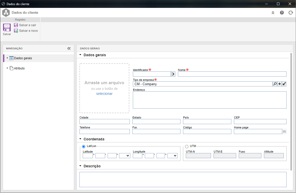Click the file drop area
Image resolution: width=296 pixels, height=193 pixels.
coord(104,88)
